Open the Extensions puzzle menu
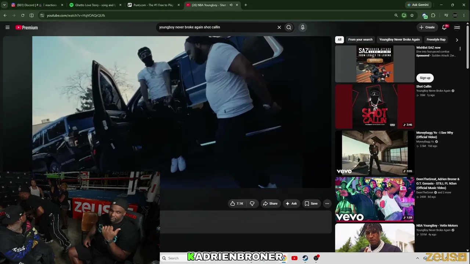Screen dimensions: 470x264 click(433, 15)
